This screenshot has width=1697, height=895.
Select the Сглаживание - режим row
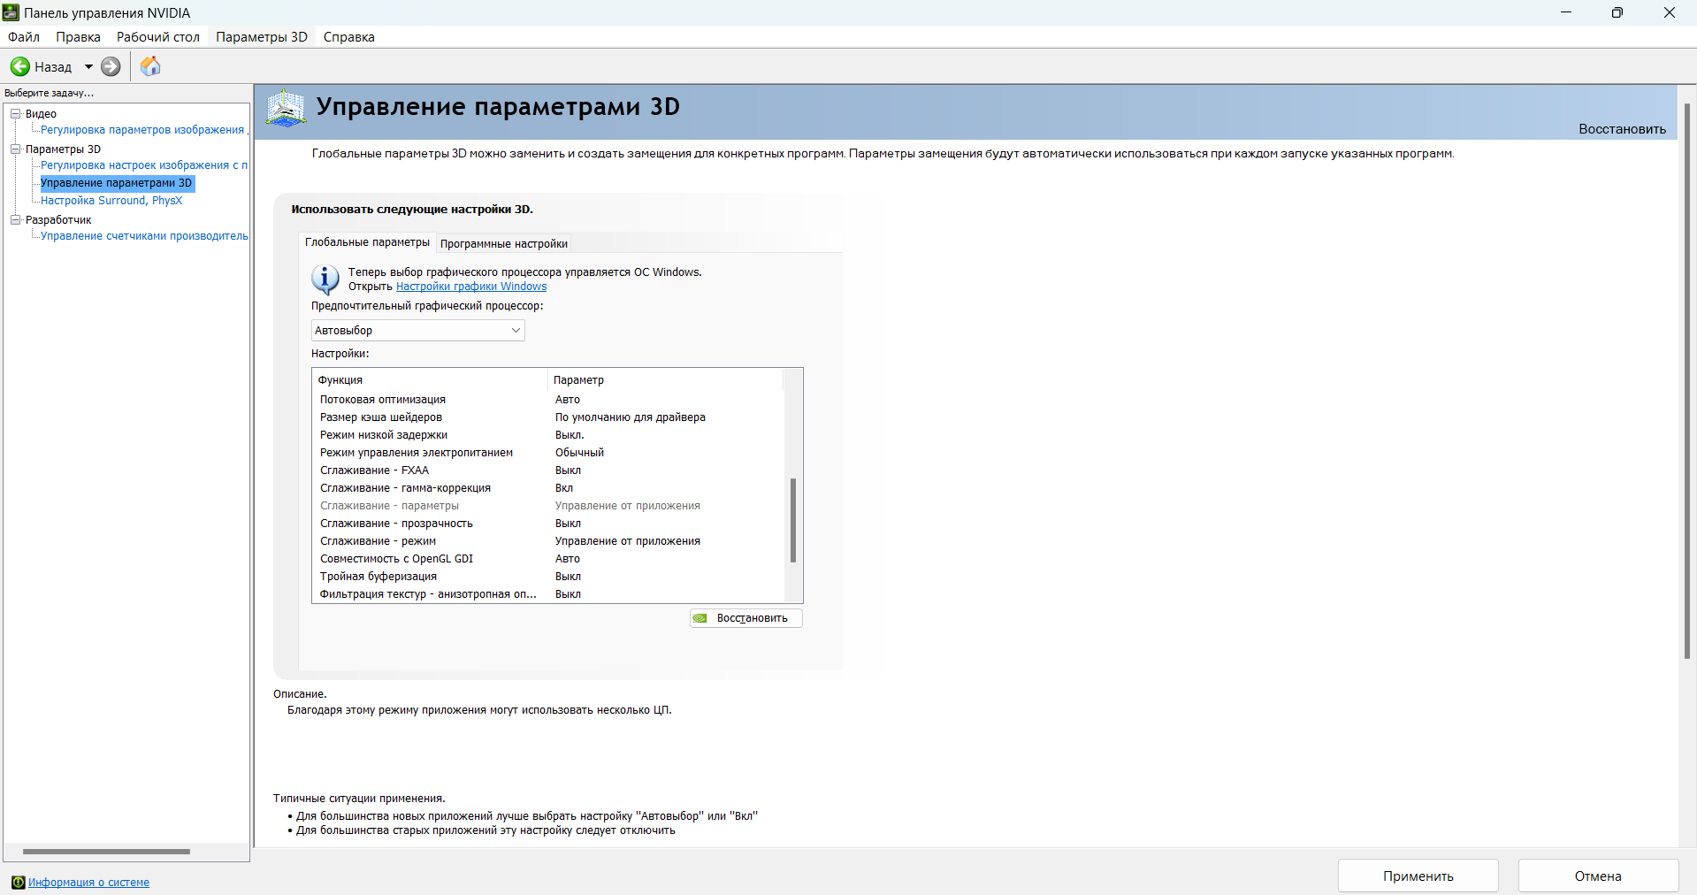pos(548,541)
